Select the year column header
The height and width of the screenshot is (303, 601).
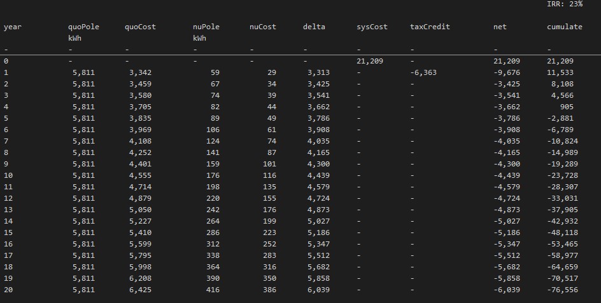12,27
